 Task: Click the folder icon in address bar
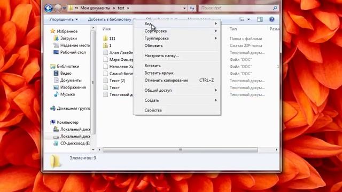[71, 8]
